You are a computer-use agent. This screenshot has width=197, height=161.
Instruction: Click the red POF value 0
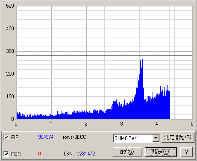click(x=39, y=154)
